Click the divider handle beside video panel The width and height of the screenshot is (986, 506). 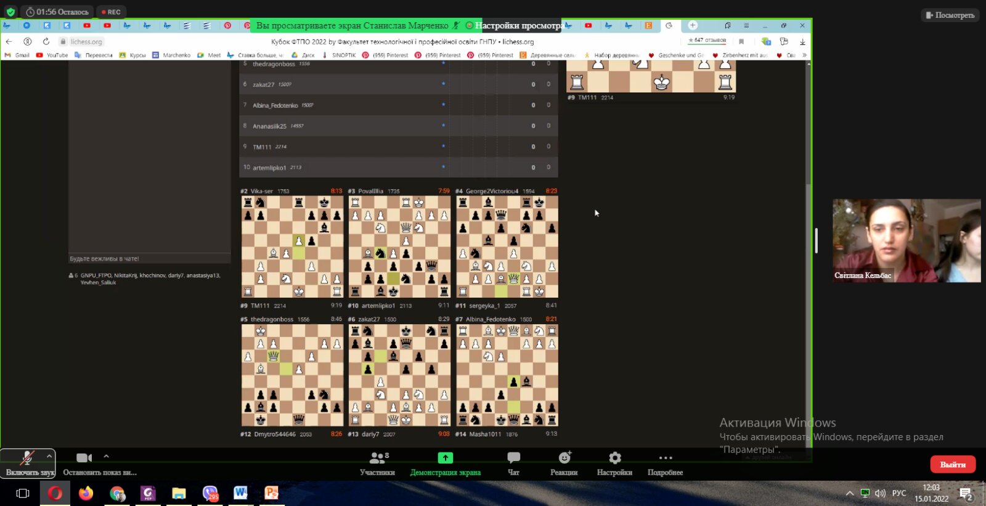(816, 240)
